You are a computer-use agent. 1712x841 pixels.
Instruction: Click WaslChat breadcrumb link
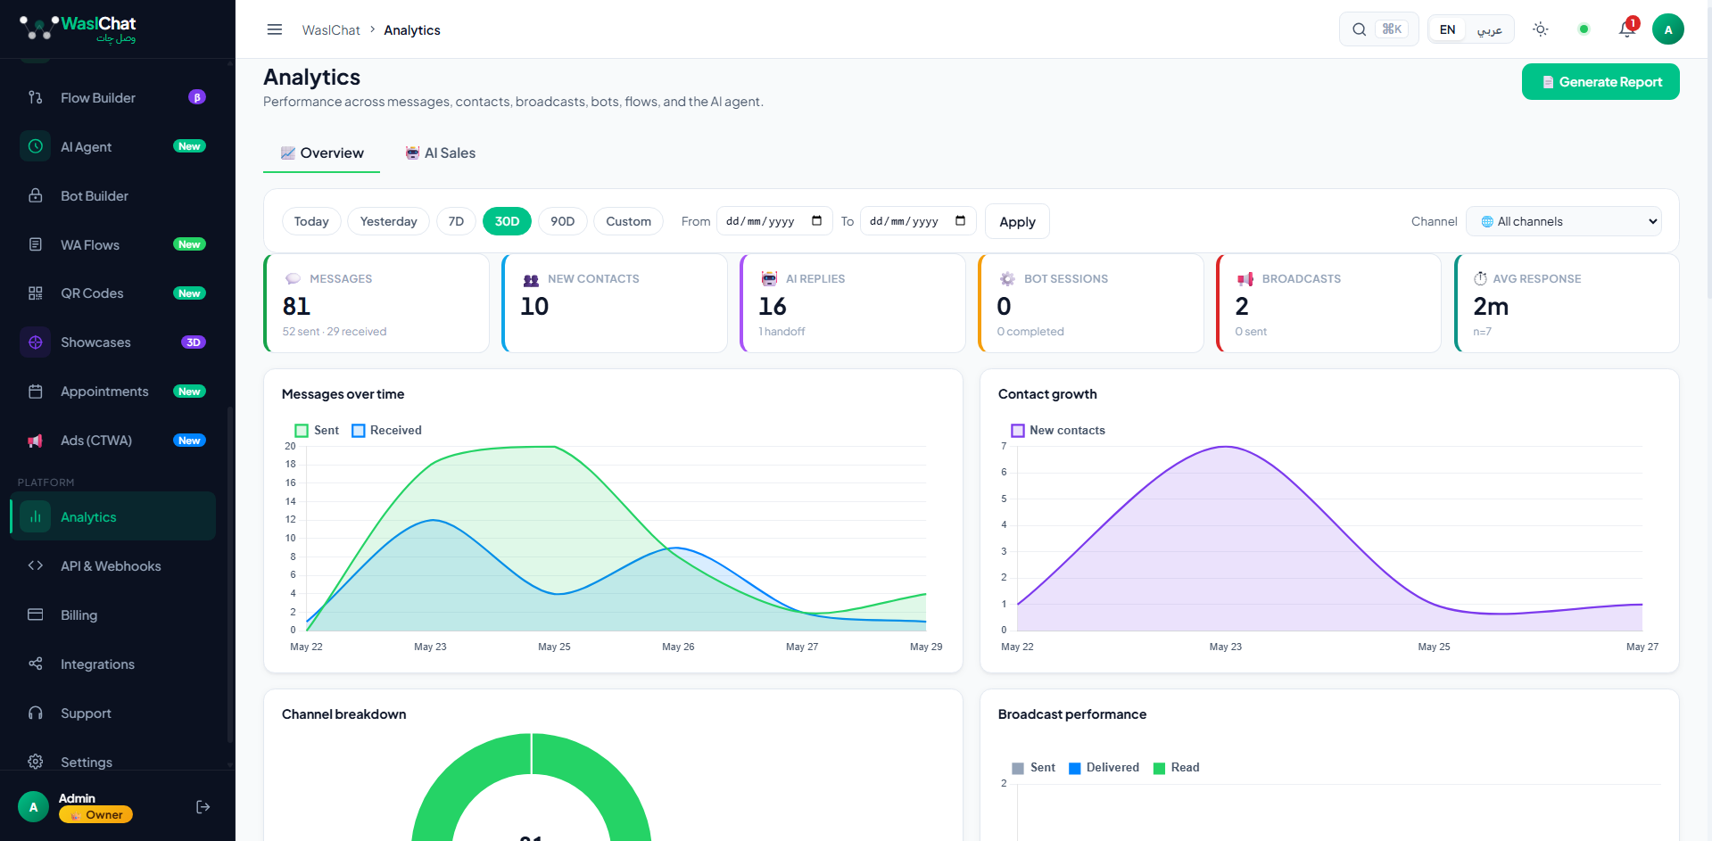tap(331, 30)
